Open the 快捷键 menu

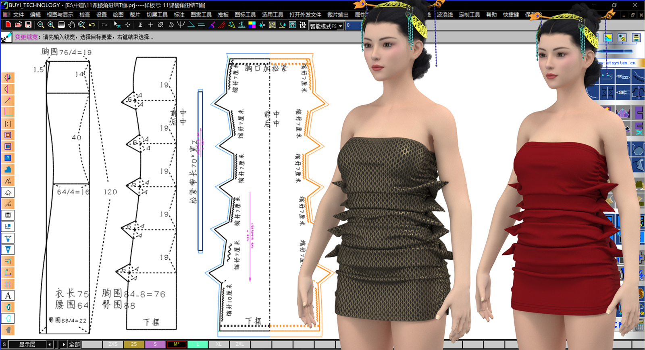tap(511, 15)
